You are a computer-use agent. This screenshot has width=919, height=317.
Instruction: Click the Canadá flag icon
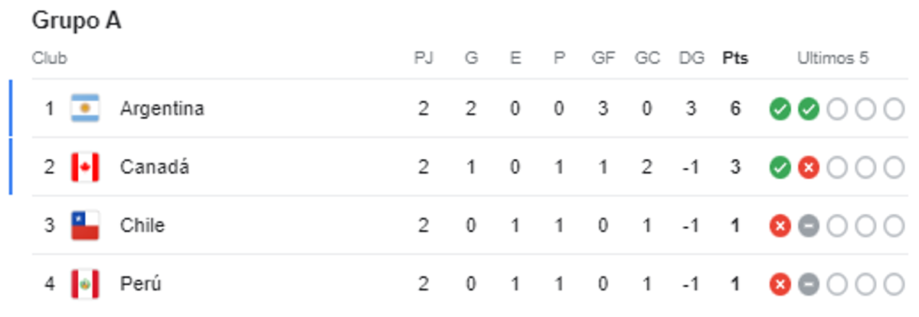coord(85,167)
